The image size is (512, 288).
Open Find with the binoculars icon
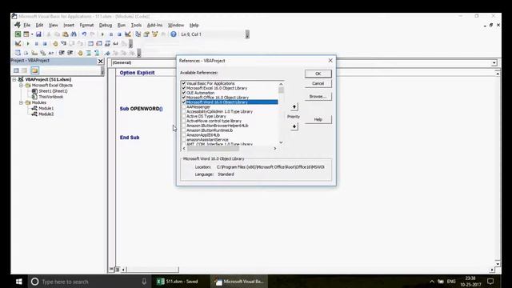(x=74, y=34)
